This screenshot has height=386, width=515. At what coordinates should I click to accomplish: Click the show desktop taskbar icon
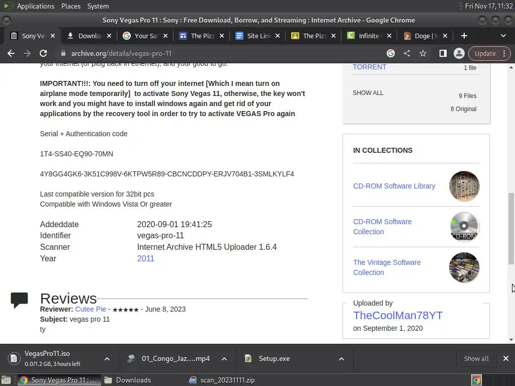(x=6, y=380)
